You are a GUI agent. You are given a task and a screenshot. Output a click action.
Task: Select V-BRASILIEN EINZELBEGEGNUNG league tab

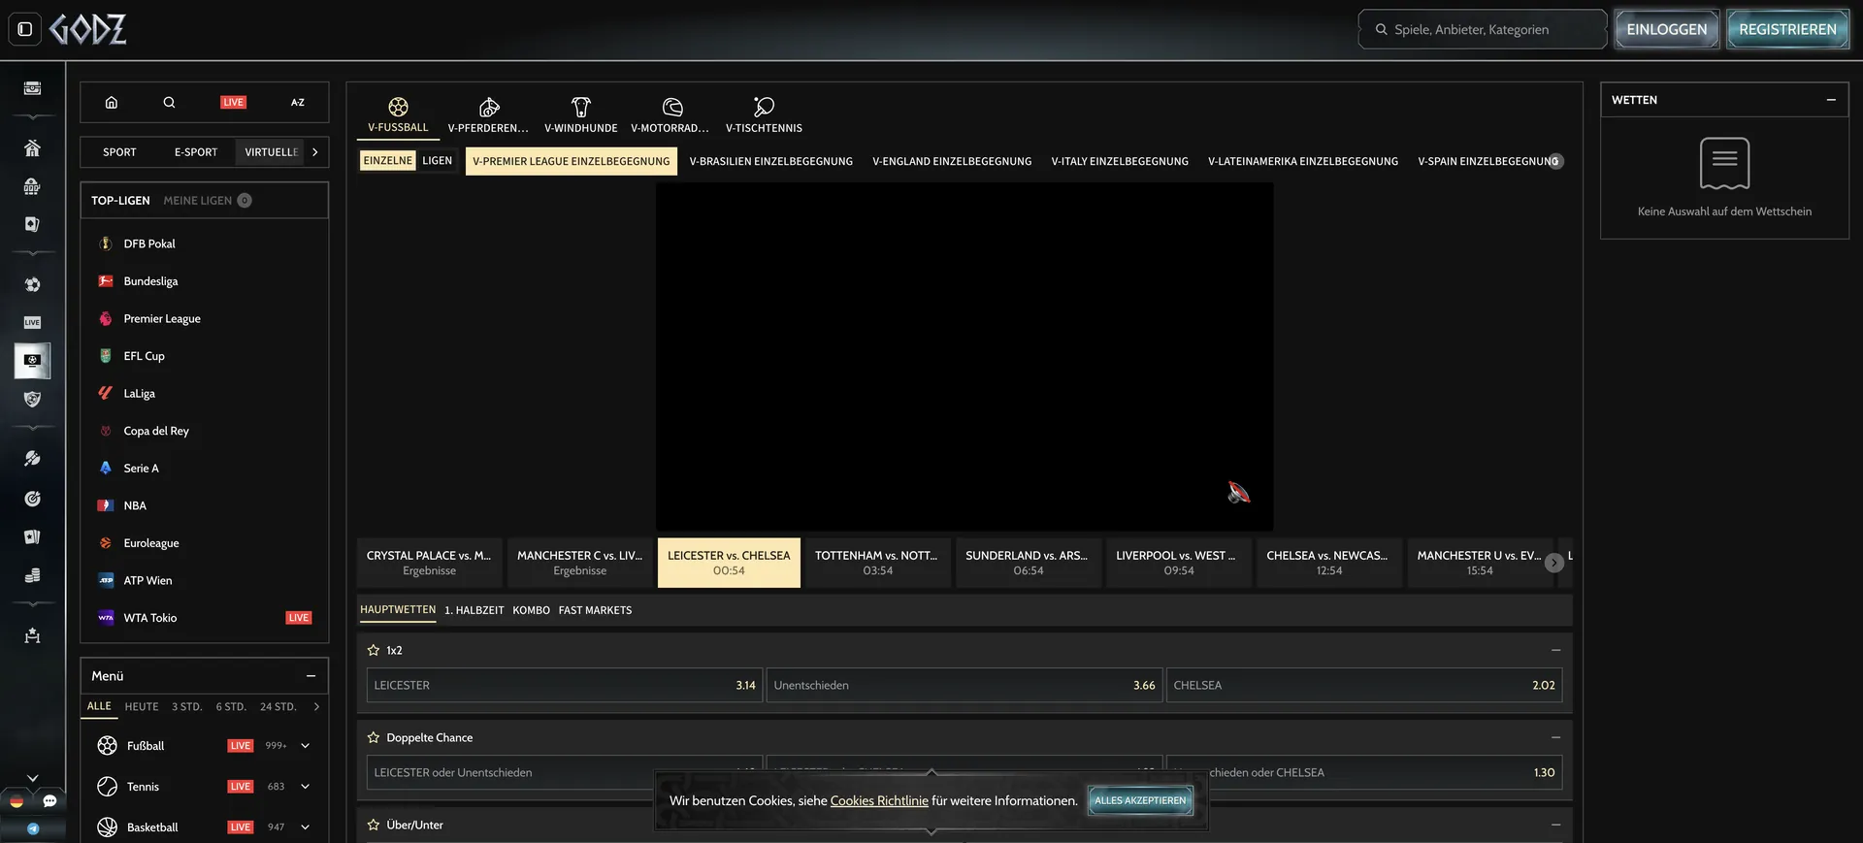[x=771, y=161]
